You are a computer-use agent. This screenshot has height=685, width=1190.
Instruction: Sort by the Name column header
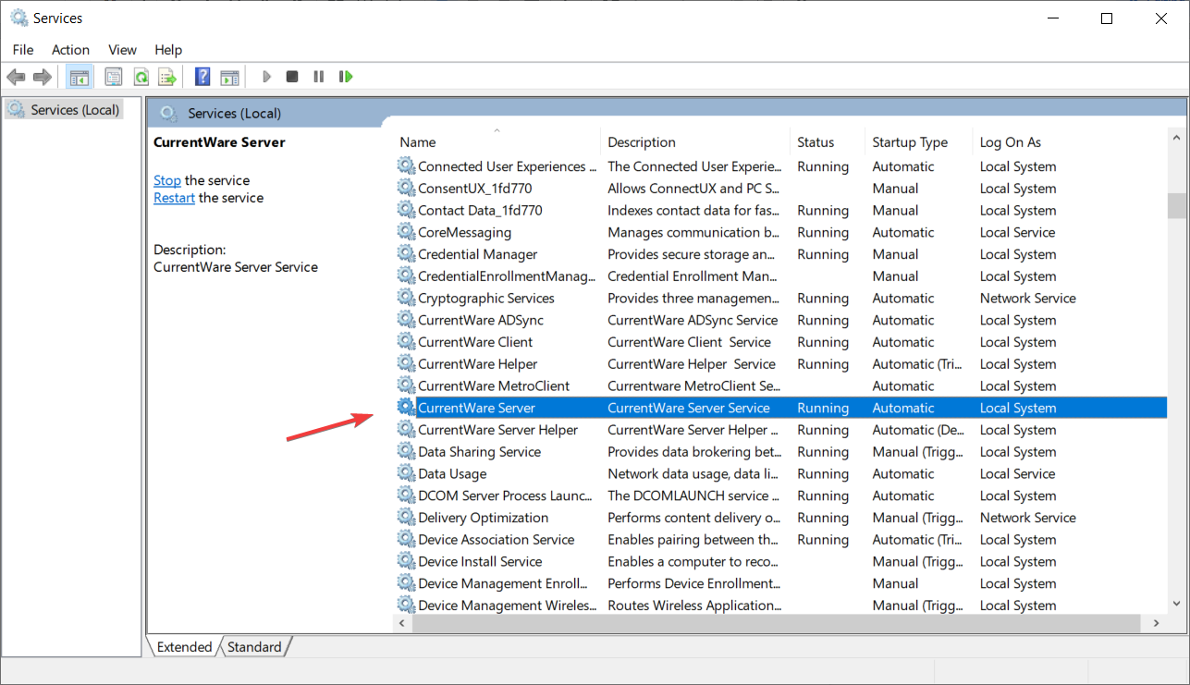pyautogui.click(x=497, y=142)
